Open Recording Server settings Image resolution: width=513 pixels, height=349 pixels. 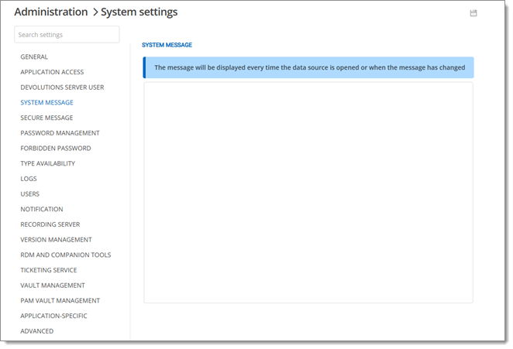tap(50, 224)
